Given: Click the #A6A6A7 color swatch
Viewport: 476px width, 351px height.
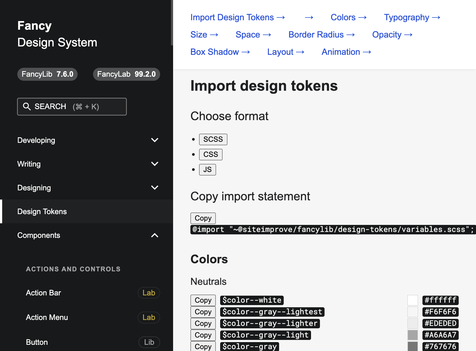Looking at the screenshot, I should tap(413, 335).
